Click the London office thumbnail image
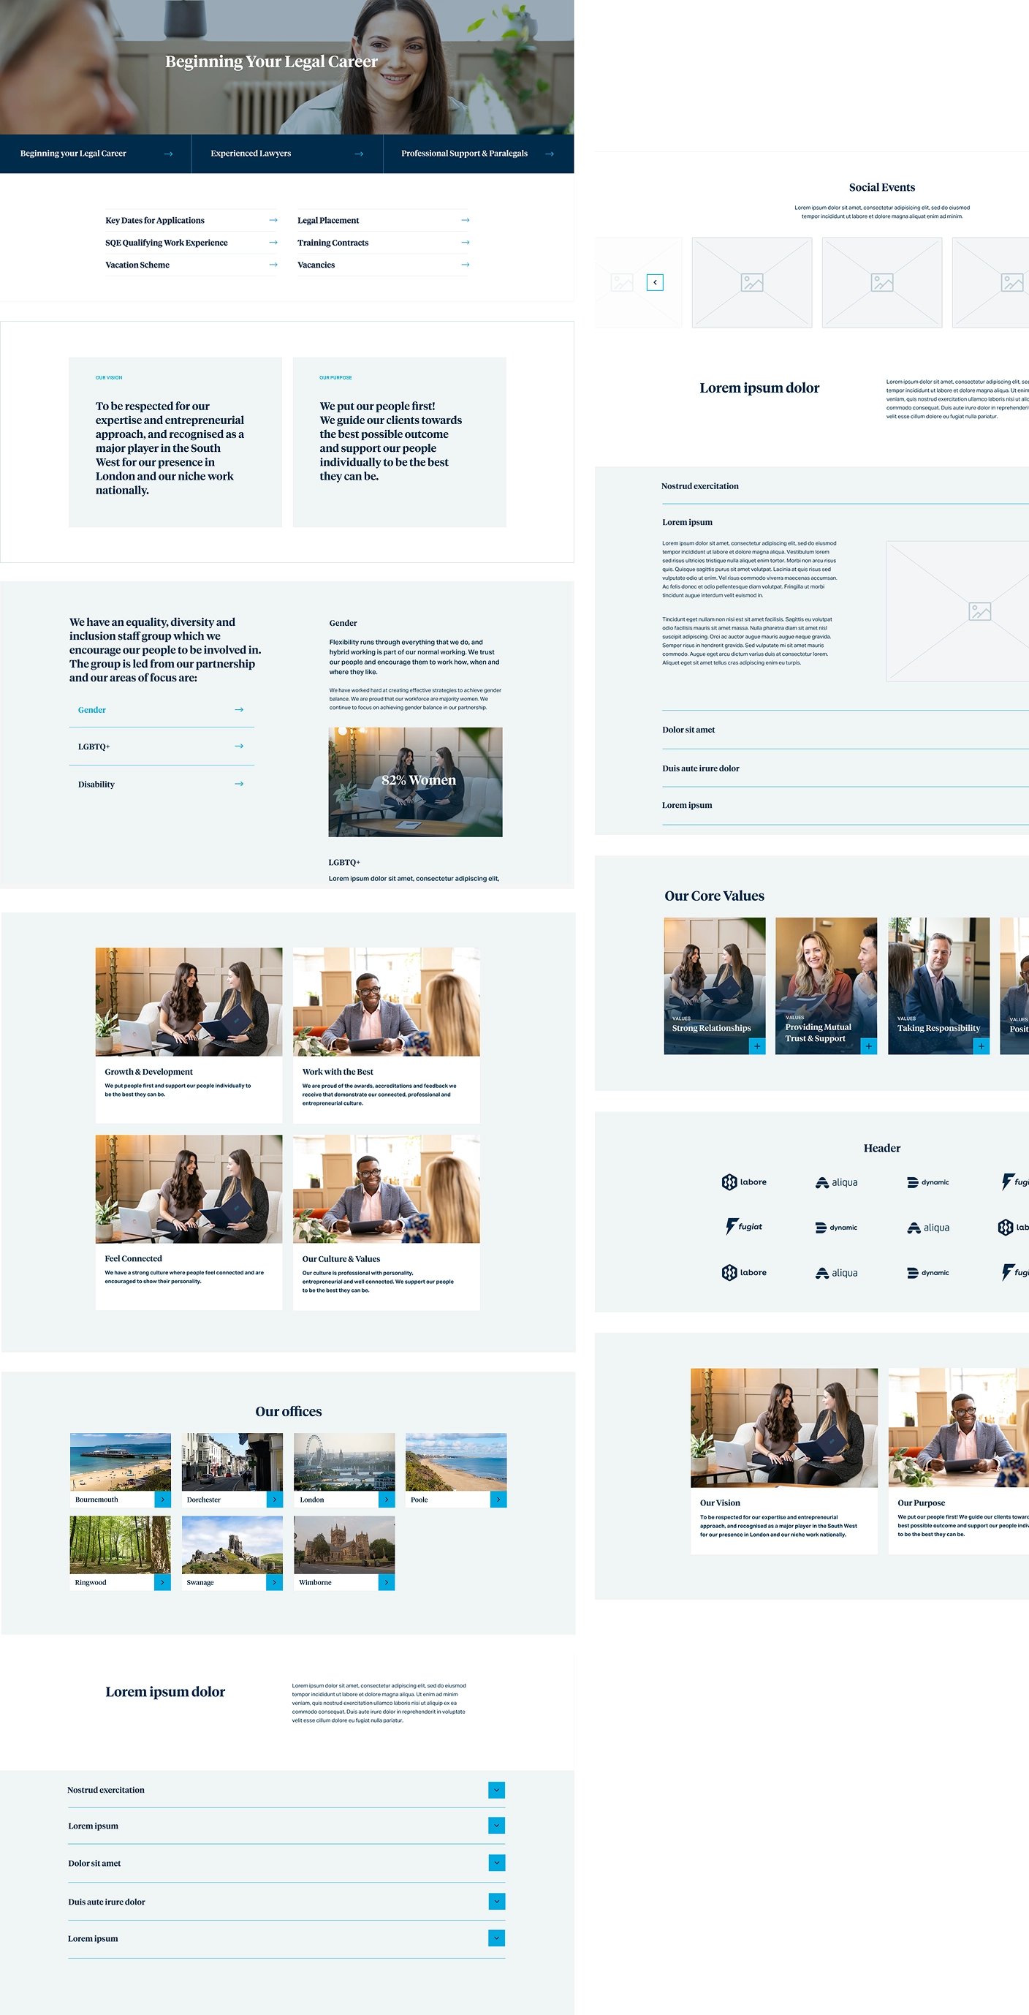This screenshot has height=2015, width=1029. [344, 1462]
